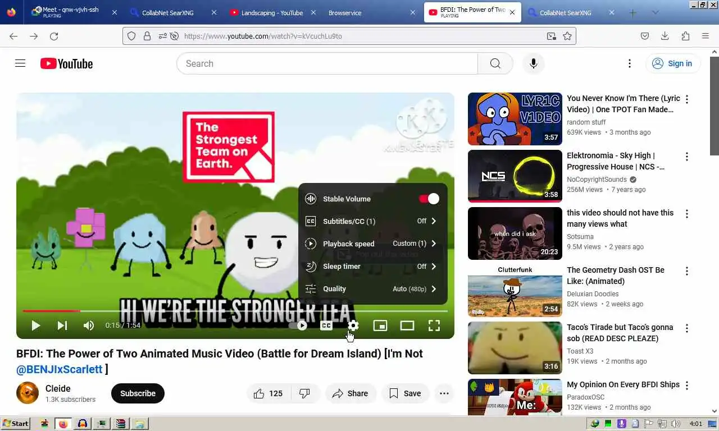Open the Cleide channel name link

point(58,388)
